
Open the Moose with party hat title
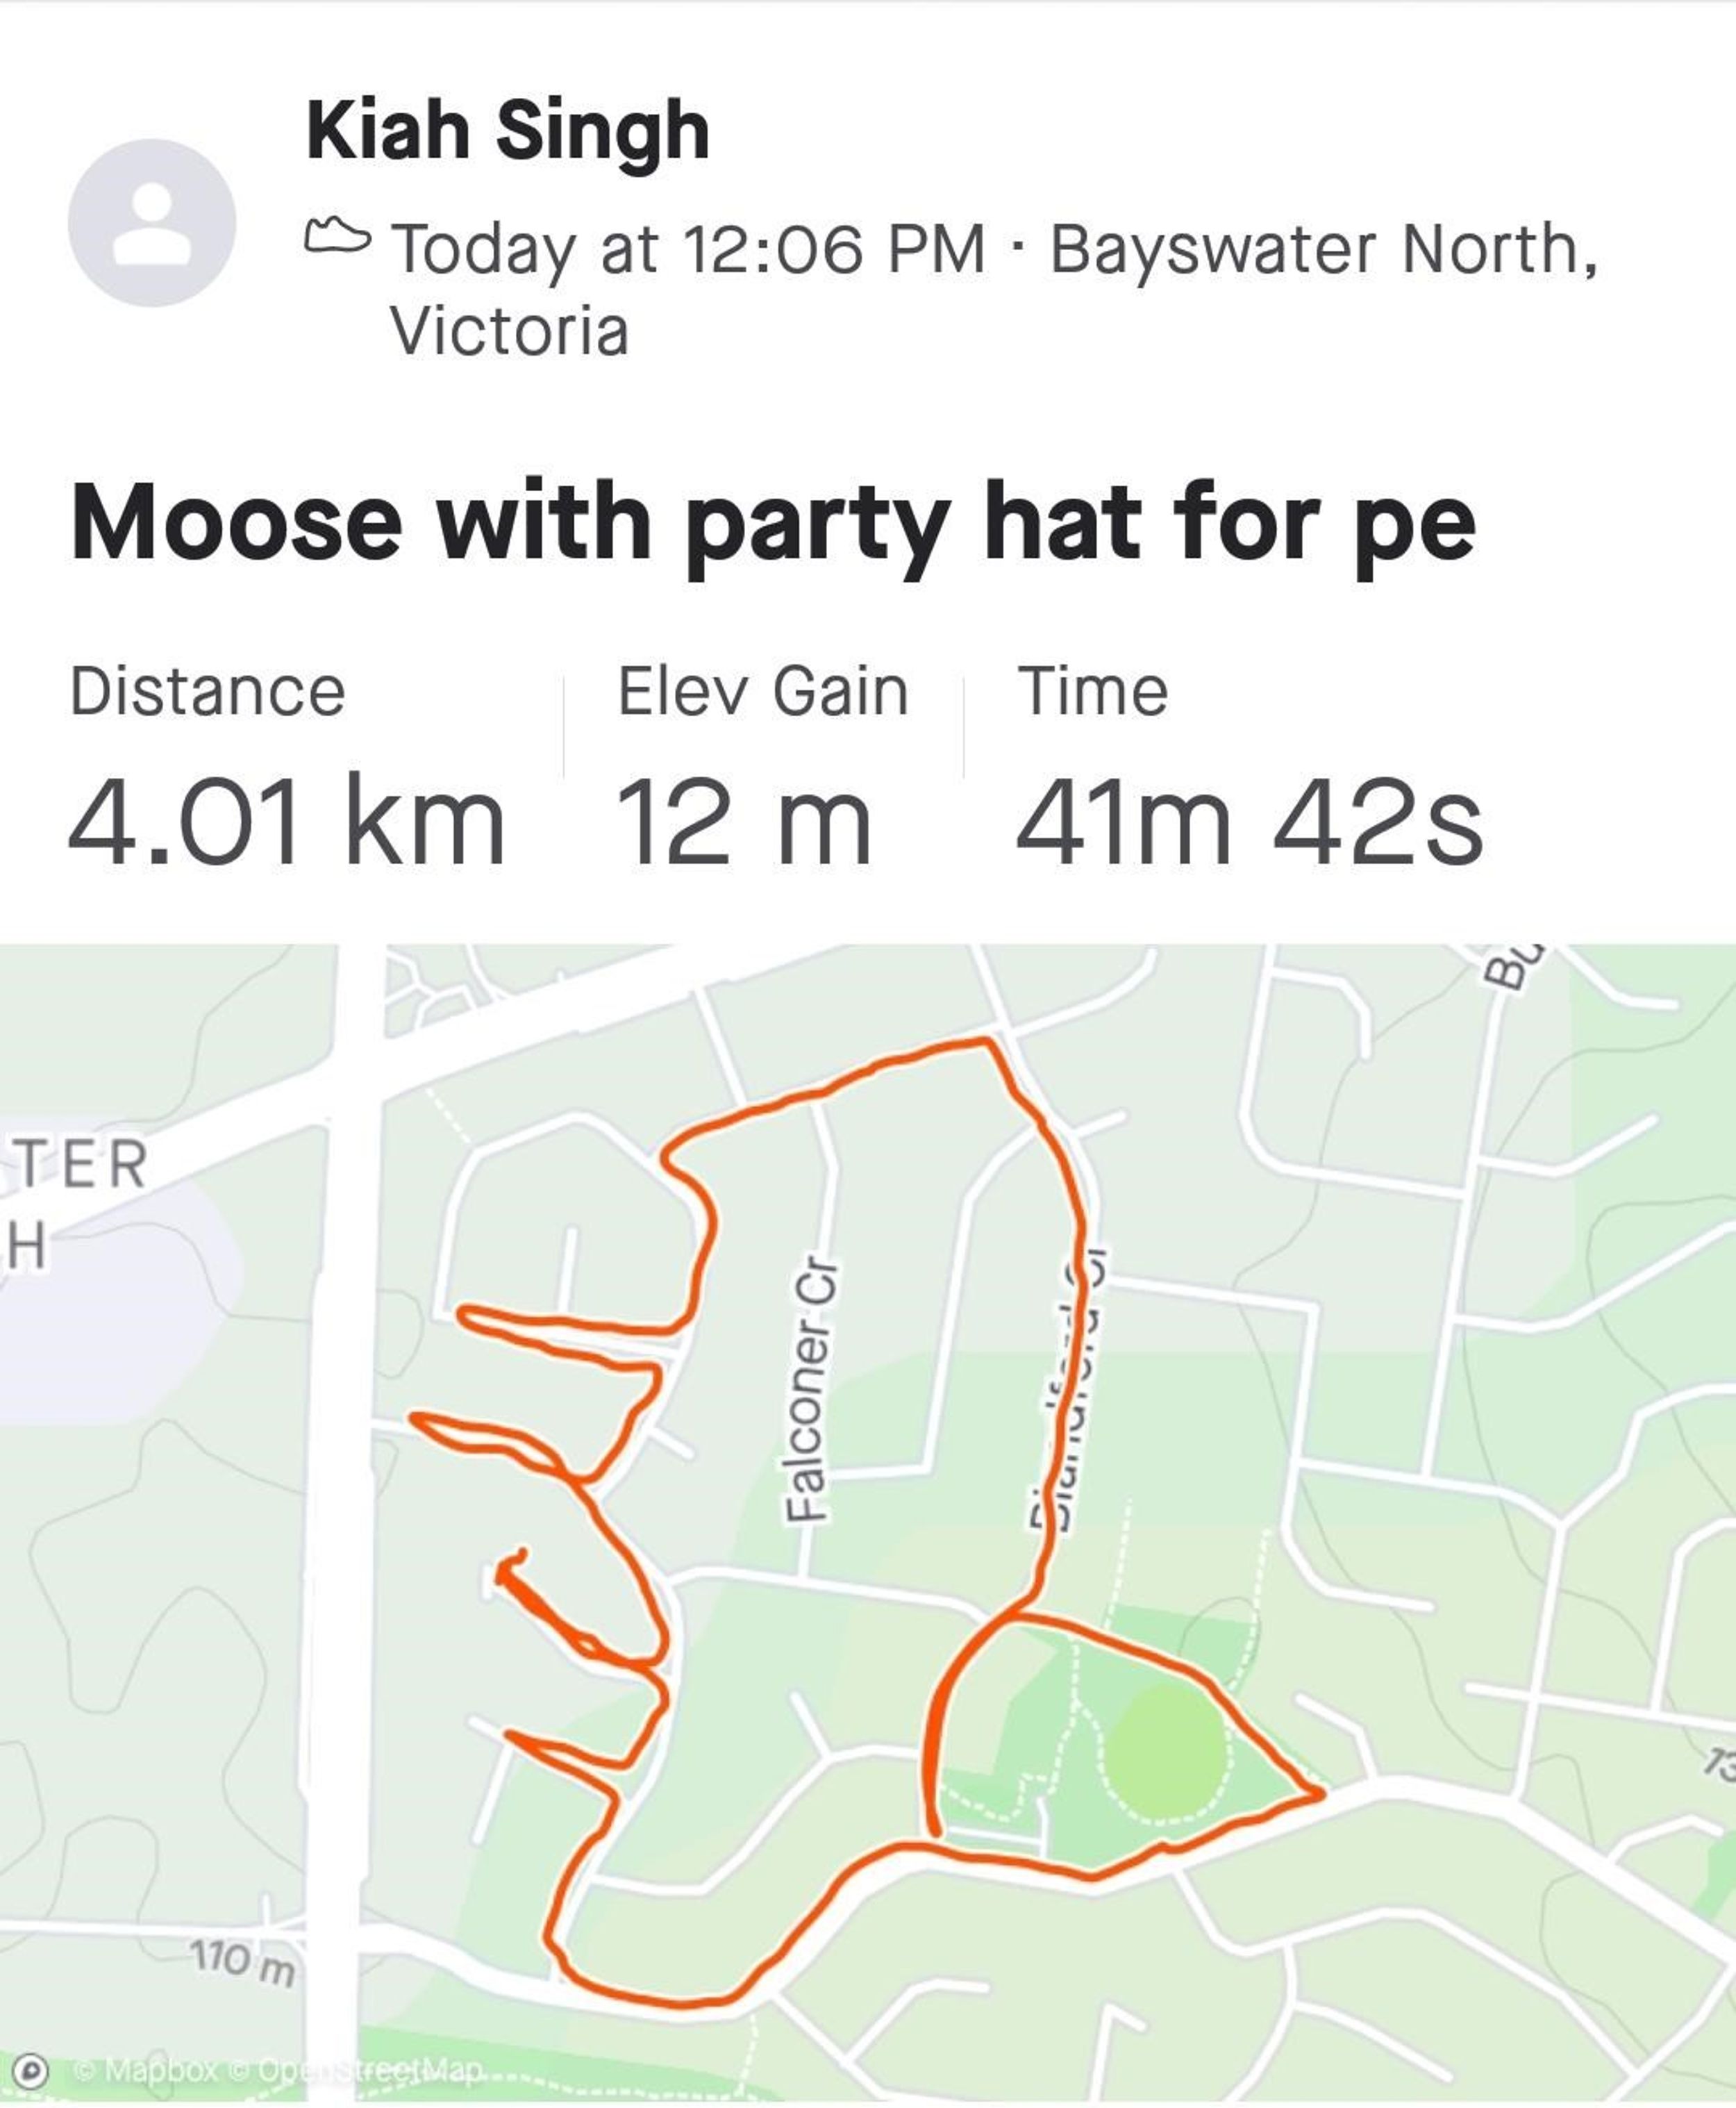click(x=772, y=523)
